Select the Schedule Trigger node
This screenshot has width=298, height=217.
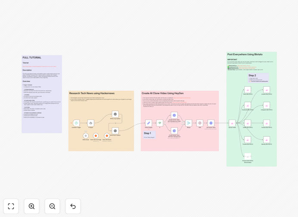[76, 123]
